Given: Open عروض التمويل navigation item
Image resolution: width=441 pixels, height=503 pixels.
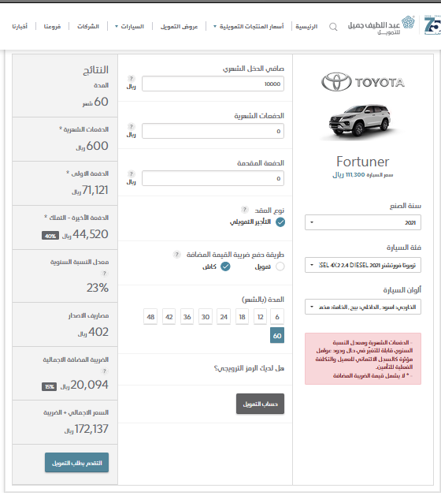Looking at the screenshot, I should click(x=180, y=26).
